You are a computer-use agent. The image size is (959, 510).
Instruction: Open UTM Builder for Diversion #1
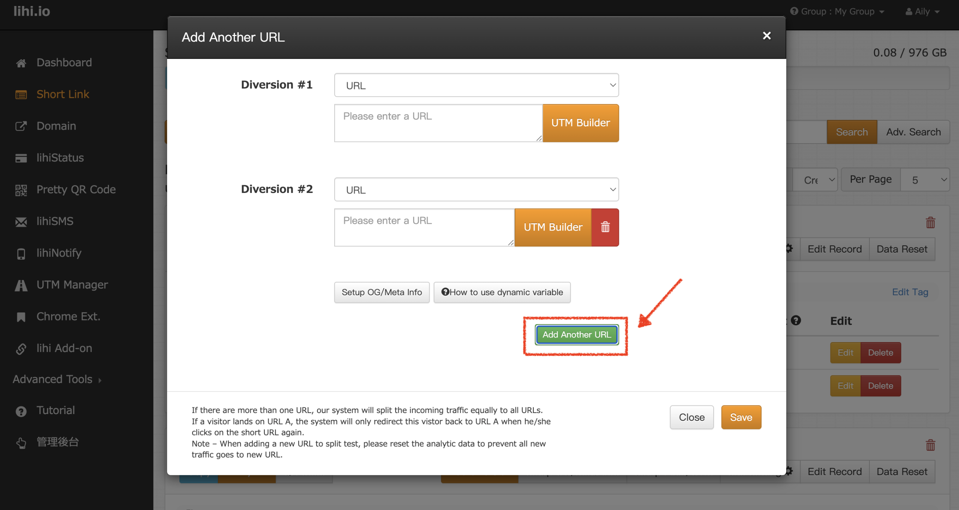point(580,123)
